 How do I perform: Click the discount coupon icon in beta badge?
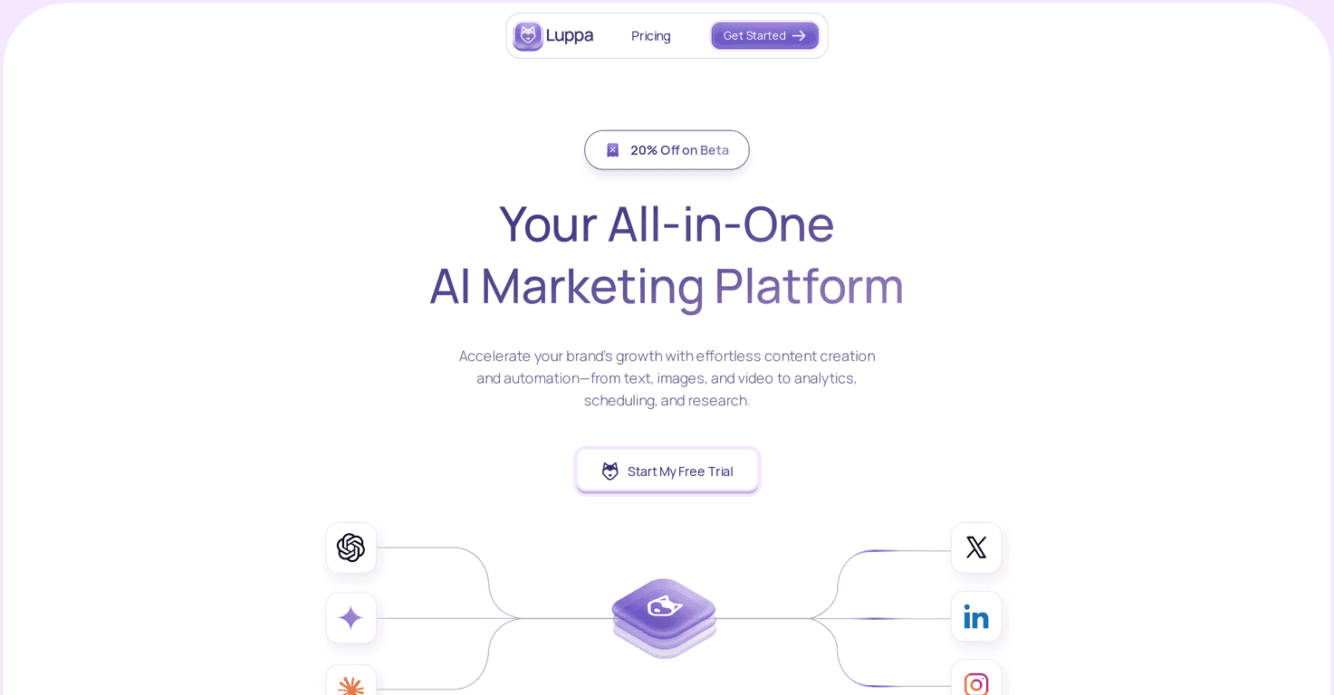(612, 149)
